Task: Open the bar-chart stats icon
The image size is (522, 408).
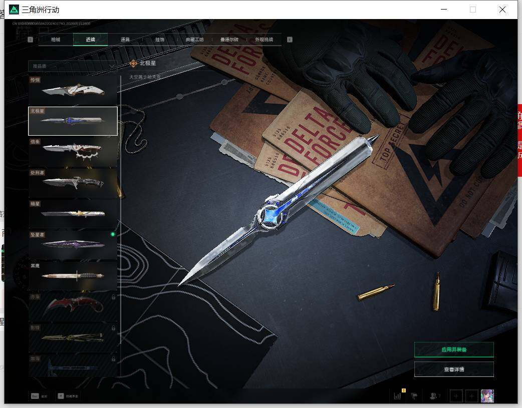Action: coord(398,395)
